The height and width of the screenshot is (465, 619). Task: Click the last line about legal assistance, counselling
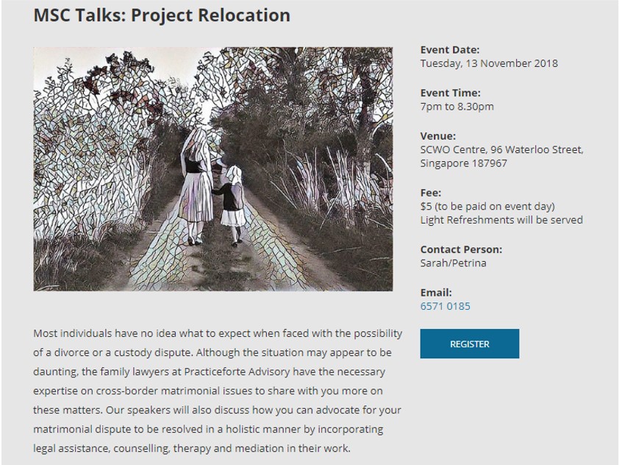(x=192, y=448)
